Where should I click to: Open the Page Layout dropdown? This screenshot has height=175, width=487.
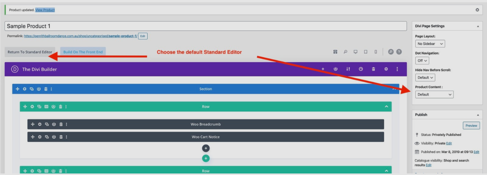[x=430, y=44]
